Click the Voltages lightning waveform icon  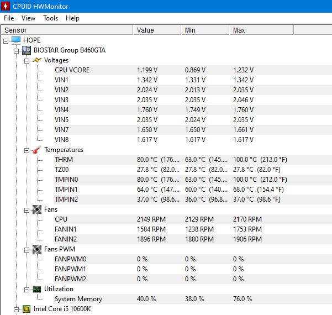click(x=37, y=60)
